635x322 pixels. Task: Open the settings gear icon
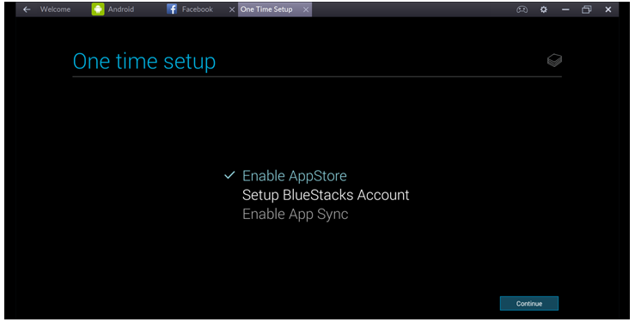point(543,9)
